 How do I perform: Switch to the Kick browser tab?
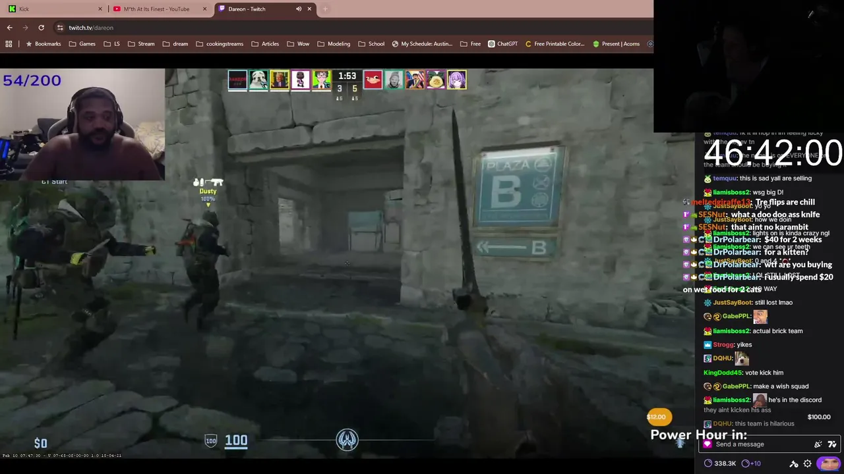[54, 9]
